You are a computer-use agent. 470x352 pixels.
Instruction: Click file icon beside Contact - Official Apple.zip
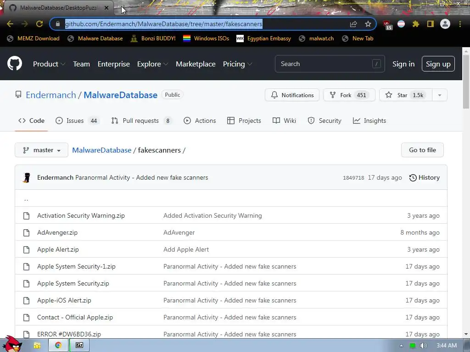[26, 317]
